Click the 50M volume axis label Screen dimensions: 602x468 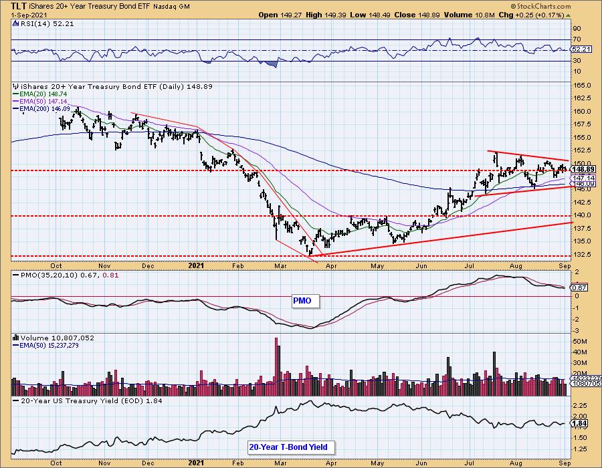pos(580,342)
